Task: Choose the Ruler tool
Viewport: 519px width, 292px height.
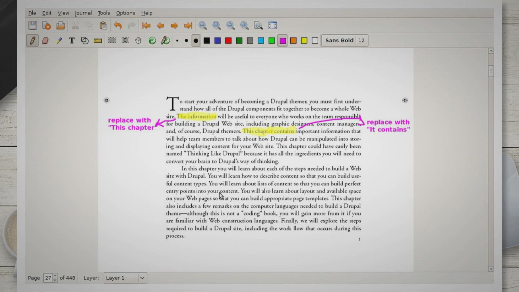Action: click(x=98, y=40)
